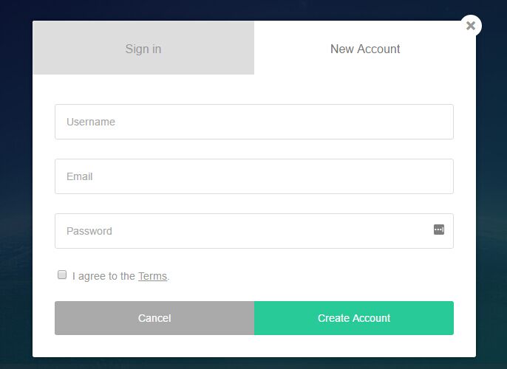Image resolution: width=507 pixels, height=369 pixels.
Task: Focus the Username input field
Action: point(254,122)
